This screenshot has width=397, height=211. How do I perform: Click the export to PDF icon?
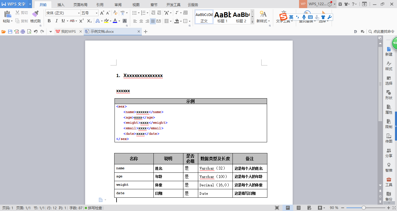point(17,32)
